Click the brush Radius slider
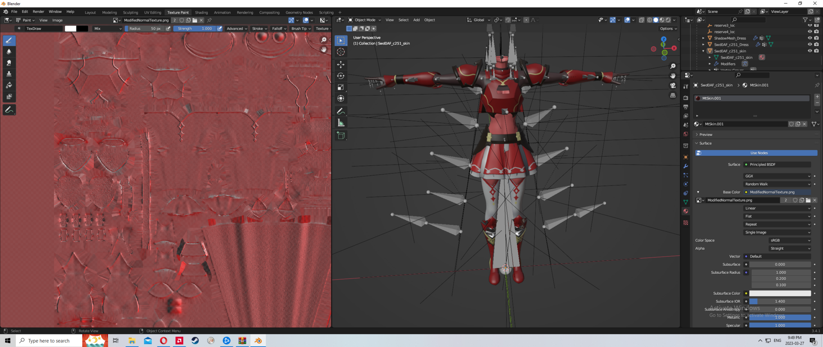Viewport: 823px width, 347px height. [x=144, y=29]
